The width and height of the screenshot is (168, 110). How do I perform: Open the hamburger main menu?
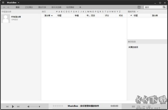3,3
